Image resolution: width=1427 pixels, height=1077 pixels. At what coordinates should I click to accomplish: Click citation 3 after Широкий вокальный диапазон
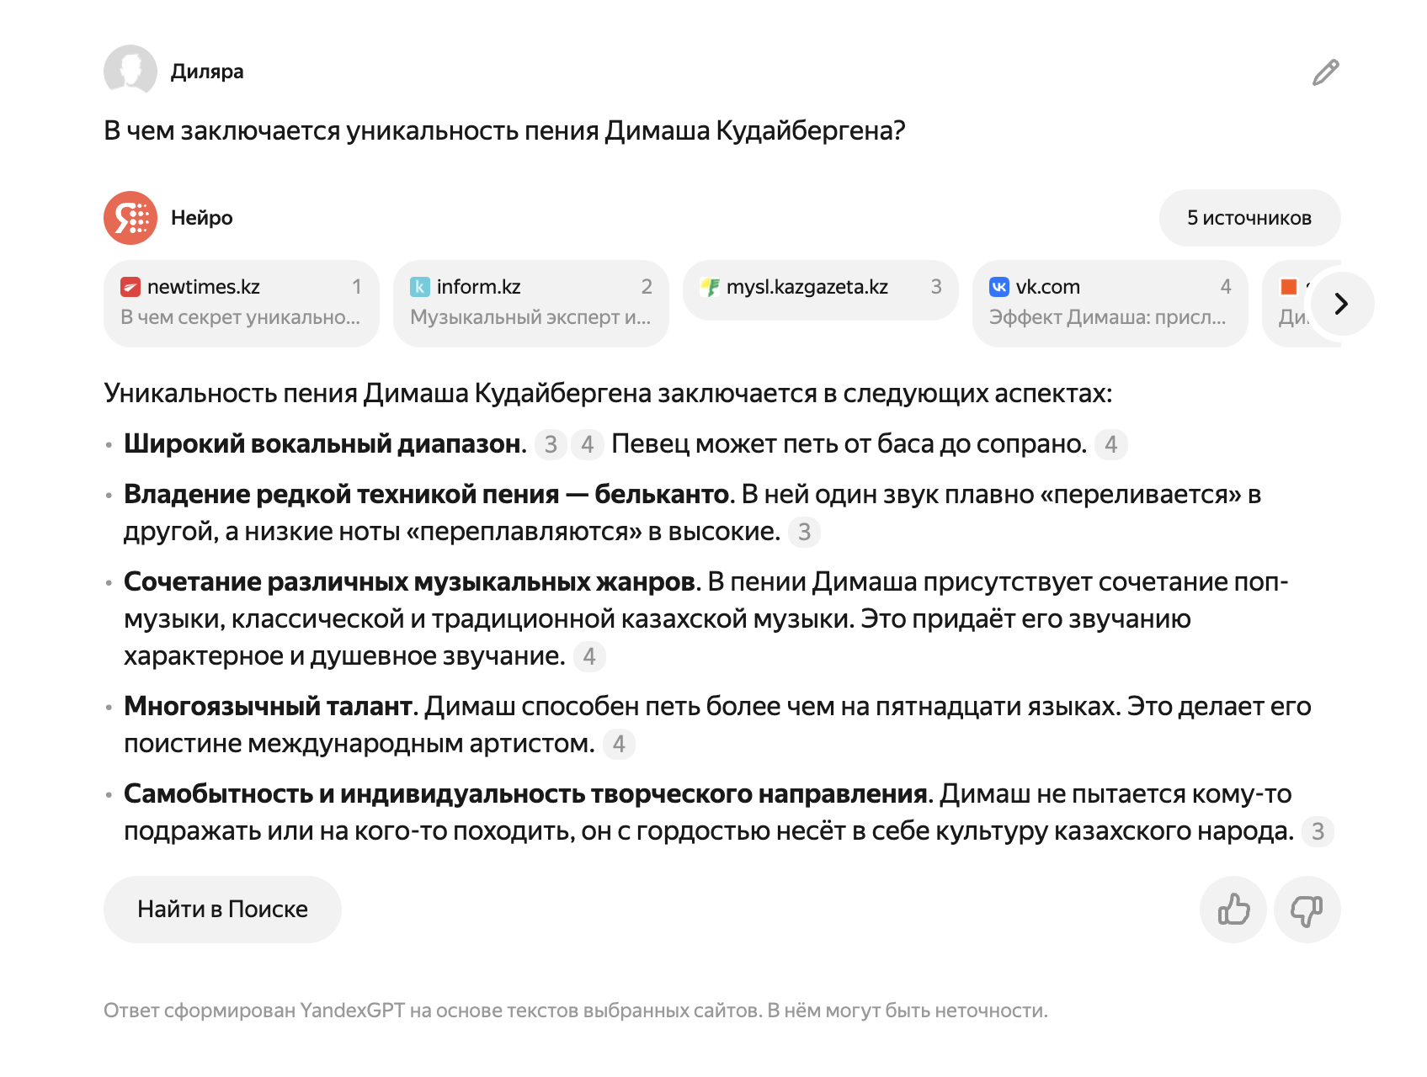[x=551, y=444]
